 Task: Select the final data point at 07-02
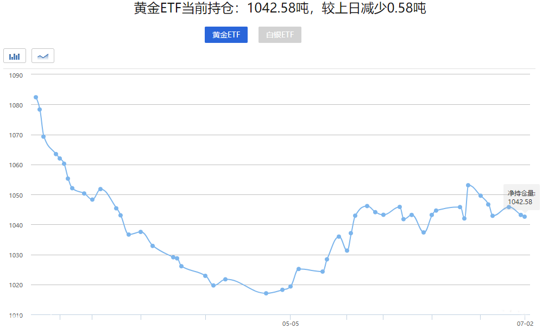tap(525, 217)
